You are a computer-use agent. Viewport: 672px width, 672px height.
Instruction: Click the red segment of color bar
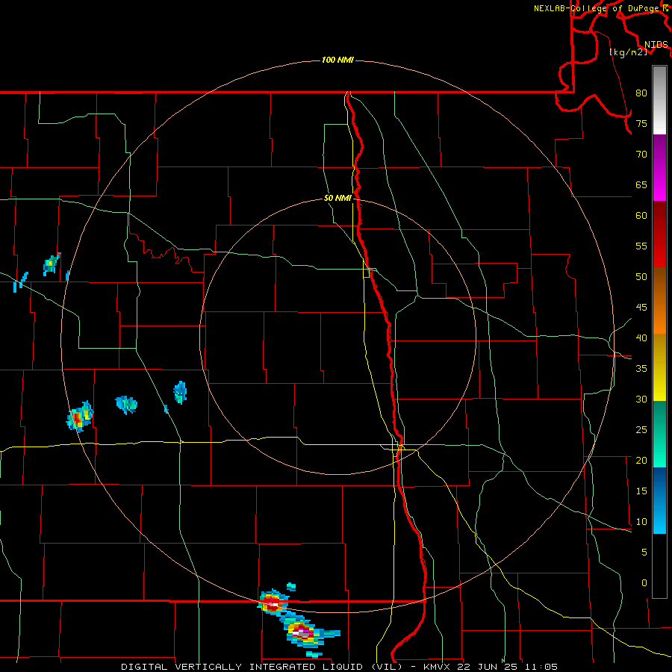click(659, 234)
